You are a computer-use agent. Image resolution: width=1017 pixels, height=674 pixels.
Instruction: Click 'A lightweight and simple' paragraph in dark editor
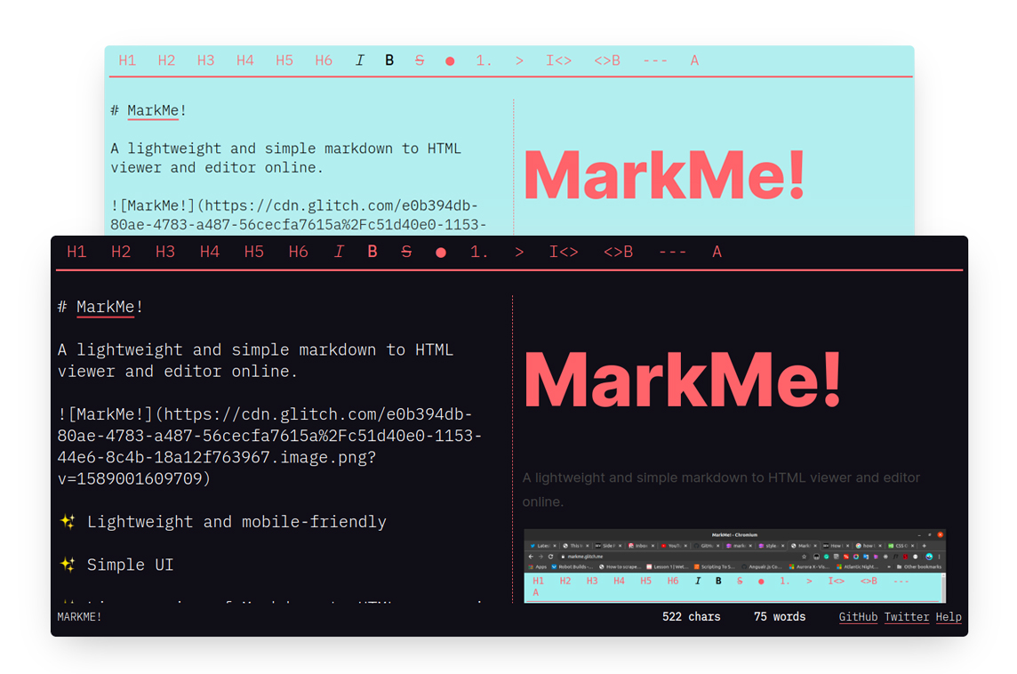(255, 360)
